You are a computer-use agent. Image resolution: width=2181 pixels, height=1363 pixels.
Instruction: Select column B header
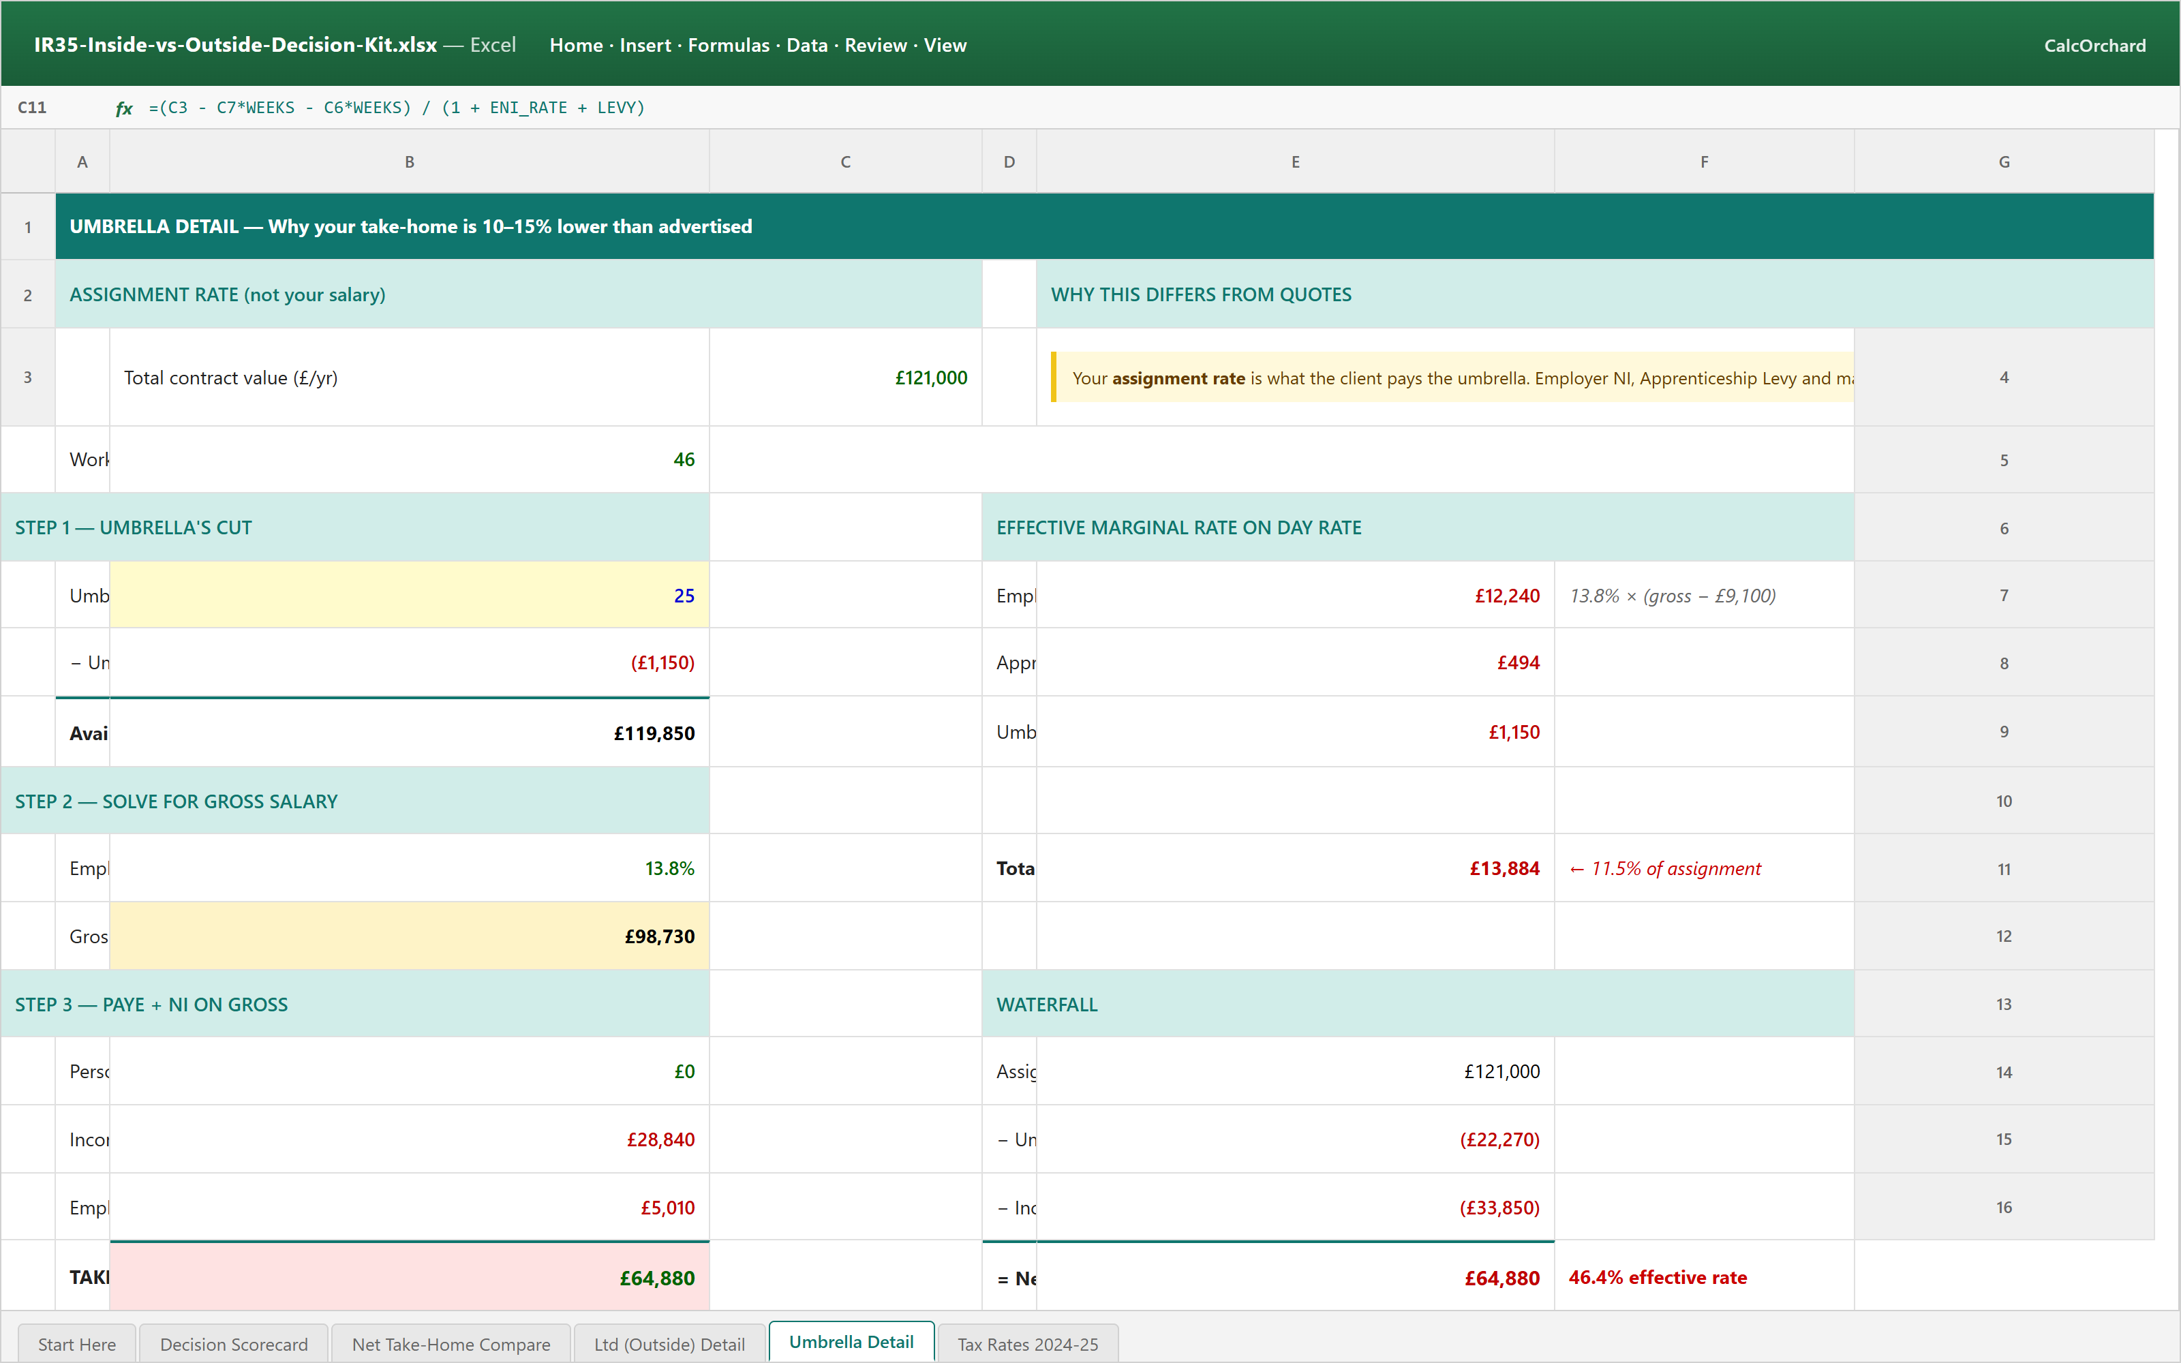pyautogui.click(x=409, y=162)
